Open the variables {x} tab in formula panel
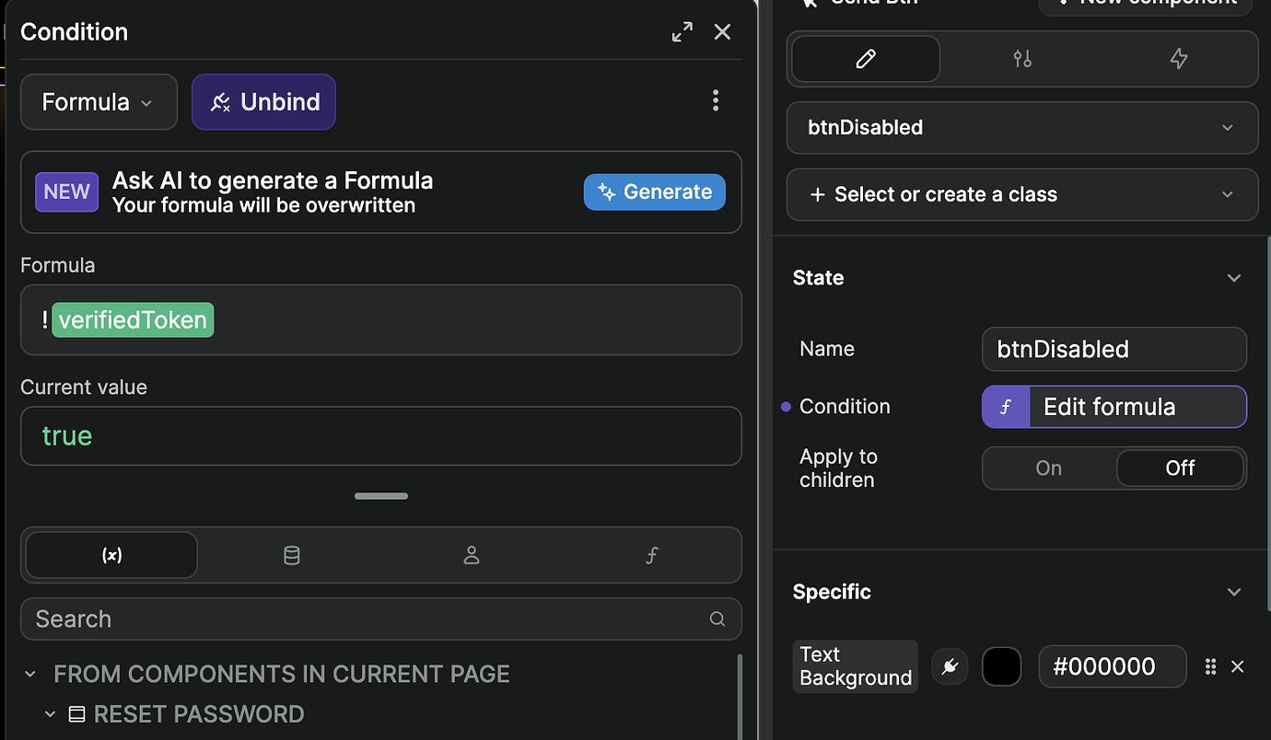The width and height of the screenshot is (1271, 740). tap(111, 555)
